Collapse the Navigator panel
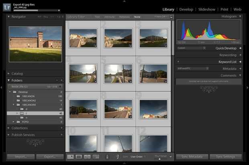 (x=8, y=16)
